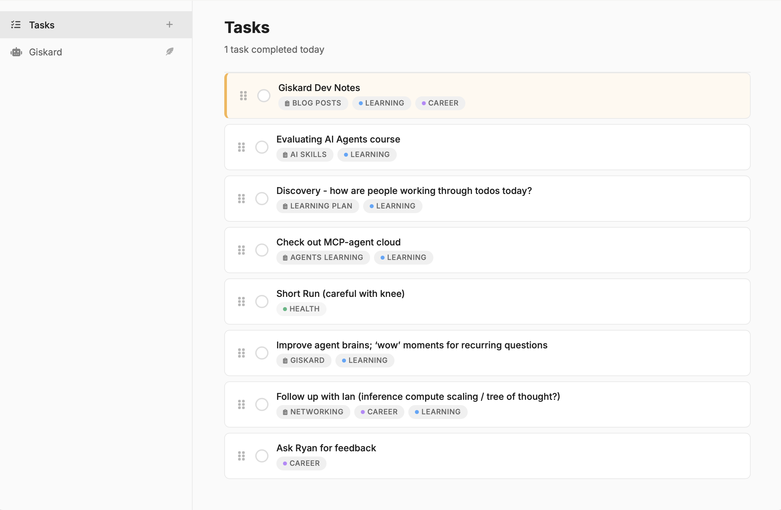Select Tasks in the sidebar

[x=42, y=25]
